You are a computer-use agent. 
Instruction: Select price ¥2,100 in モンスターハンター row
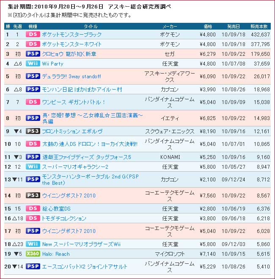(208, 180)
